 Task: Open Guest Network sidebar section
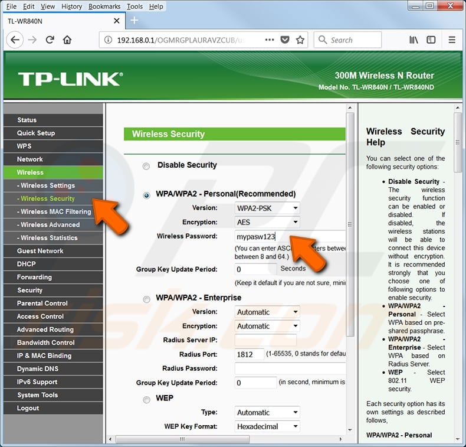click(53, 251)
